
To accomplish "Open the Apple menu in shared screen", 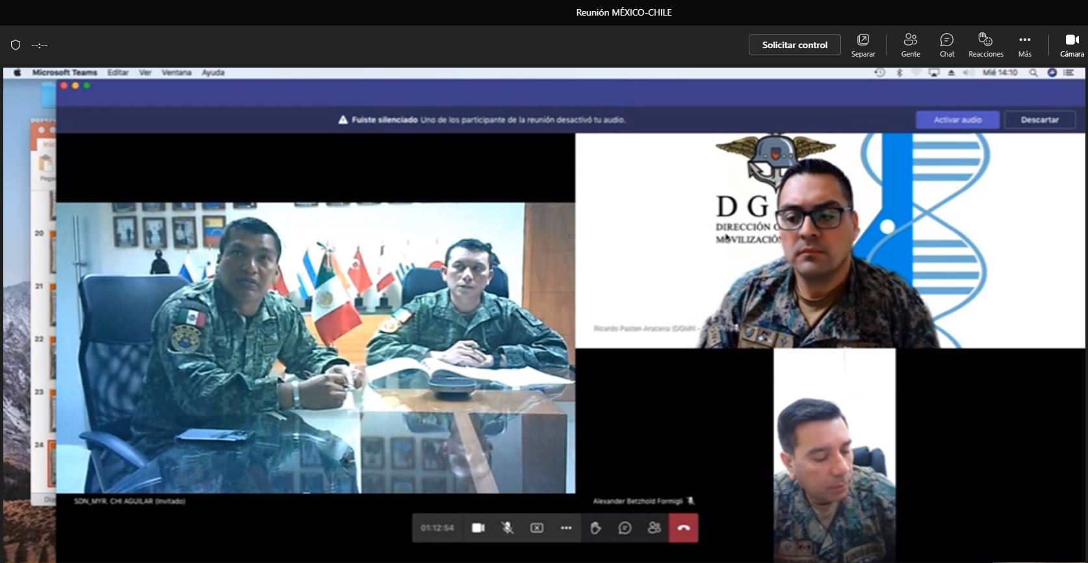I will (18, 73).
